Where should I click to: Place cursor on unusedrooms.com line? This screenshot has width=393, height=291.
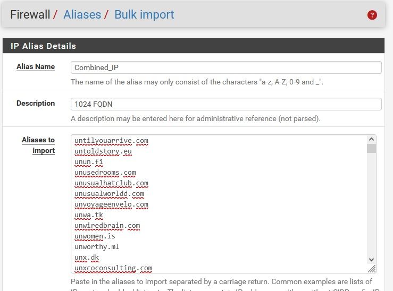[x=105, y=173]
